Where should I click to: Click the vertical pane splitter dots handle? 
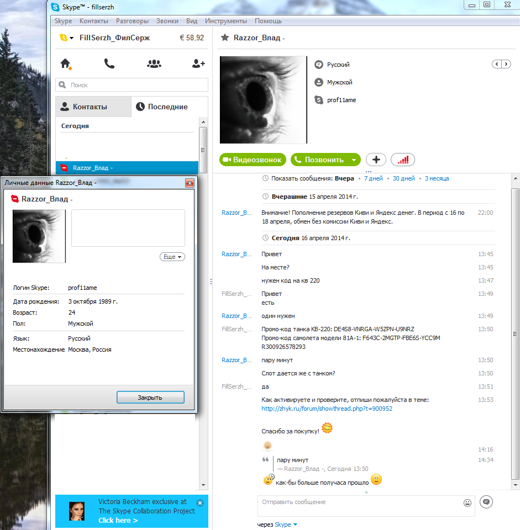coord(211,281)
